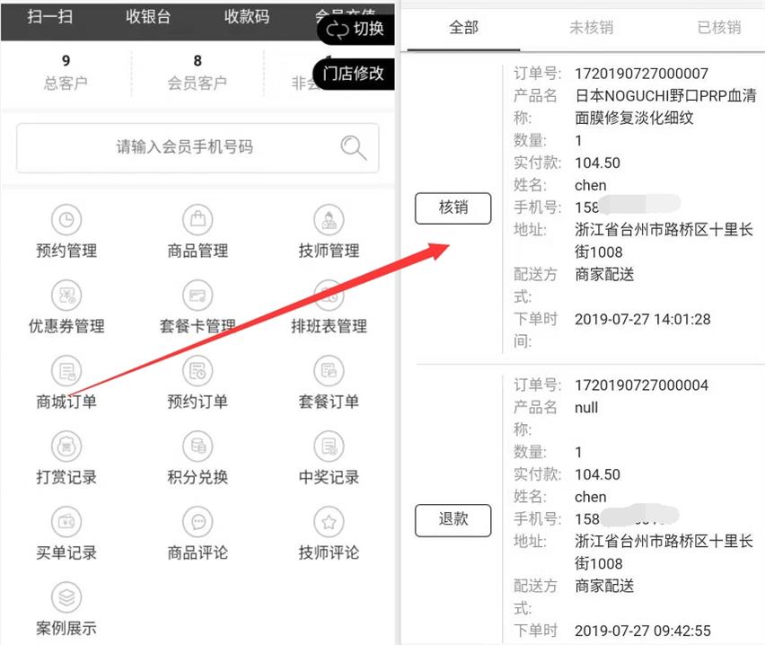Open the 买单记录 wallet icon
Image resolution: width=765 pixels, height=645 pixels.
click(66, 521)
